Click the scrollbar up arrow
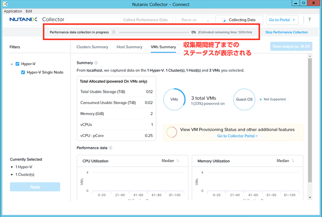The image size is (322, 217). point(310,56)
